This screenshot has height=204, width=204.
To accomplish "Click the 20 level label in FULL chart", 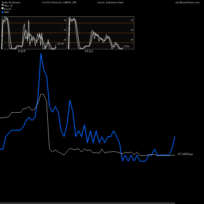I will tap(132, 40).
